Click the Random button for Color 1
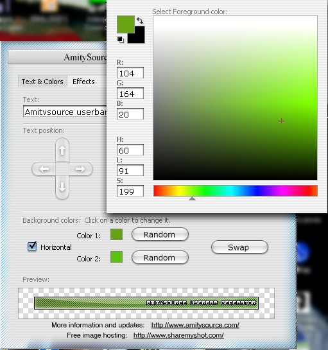 [160, 234]
